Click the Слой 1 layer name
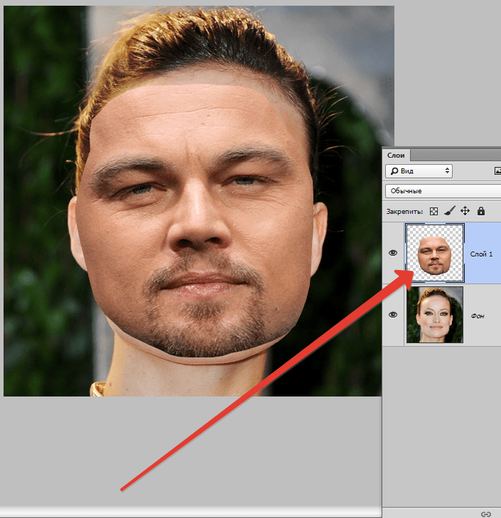 coord(481,254)
